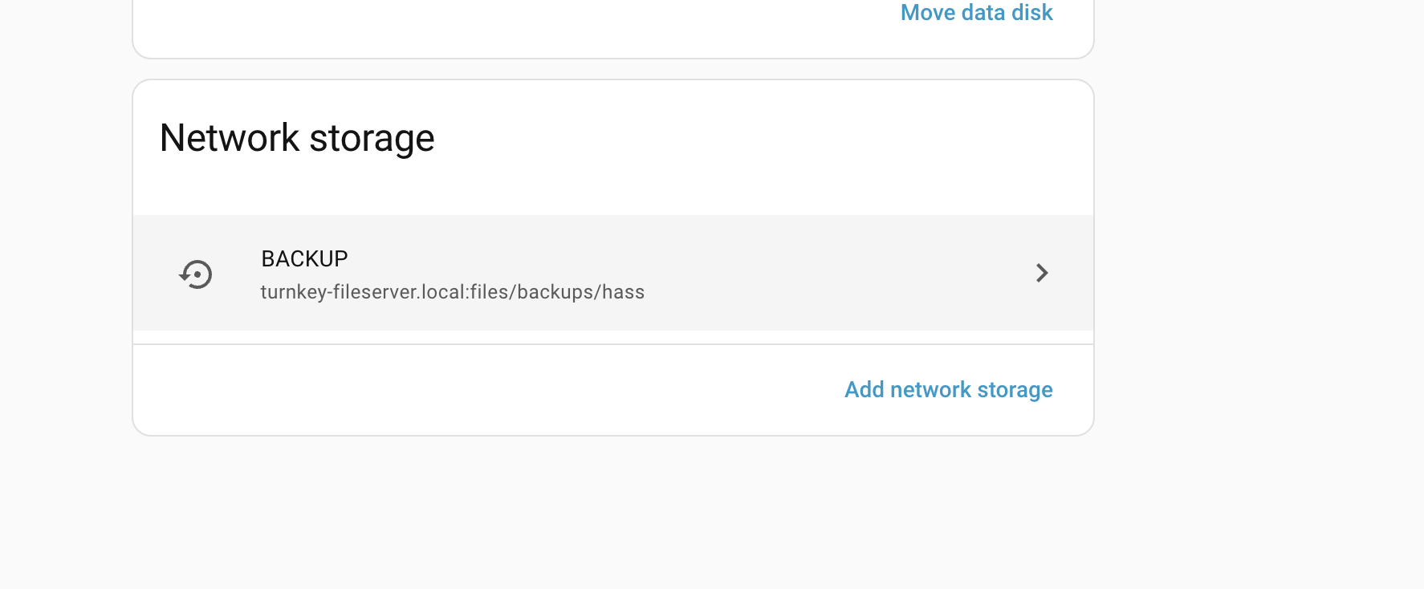
Task: Click the Move data disk link
Action: click(x=976, y=13)
